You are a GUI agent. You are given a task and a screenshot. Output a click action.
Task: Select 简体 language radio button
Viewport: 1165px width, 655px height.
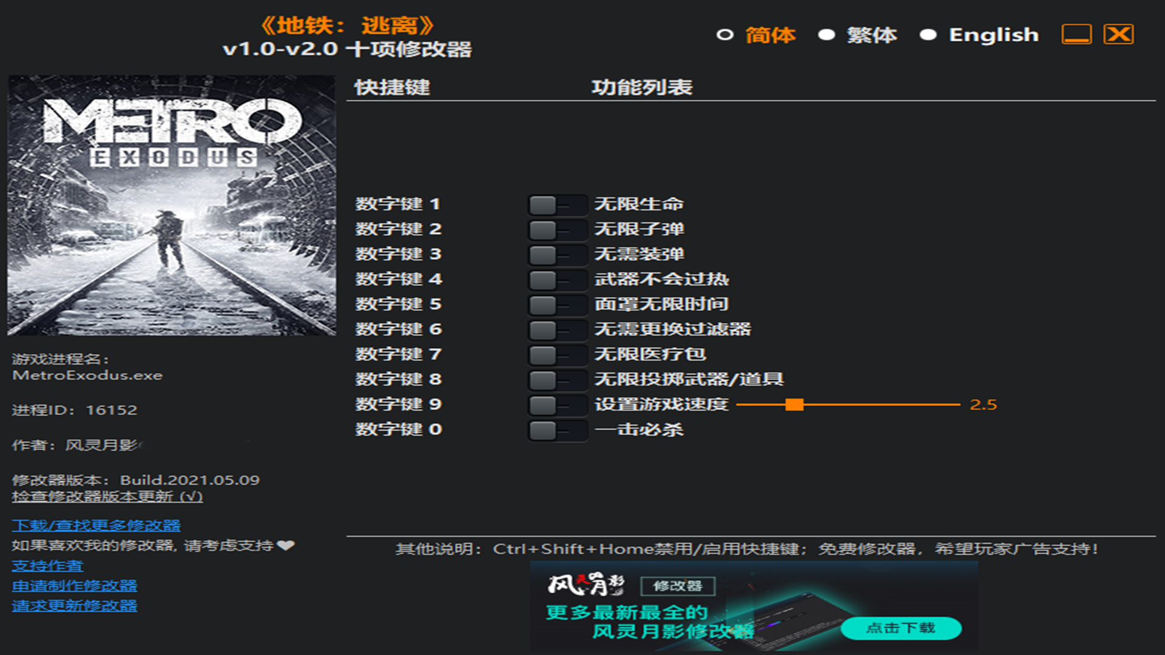724,35
